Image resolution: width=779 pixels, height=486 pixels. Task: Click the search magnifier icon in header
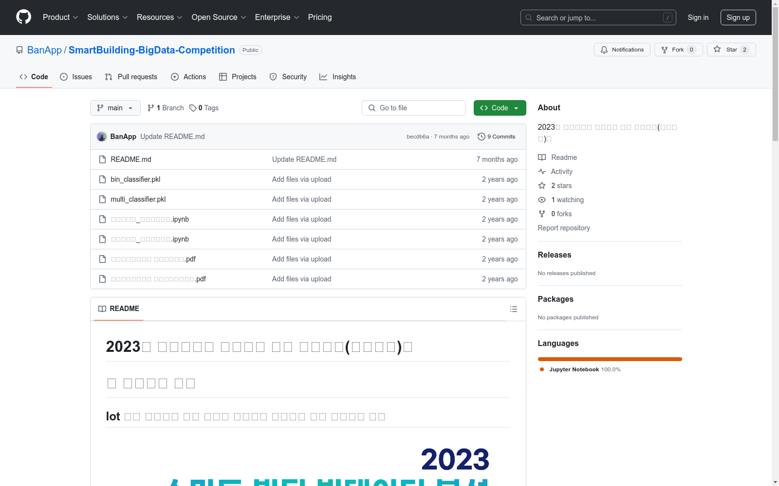529,17
